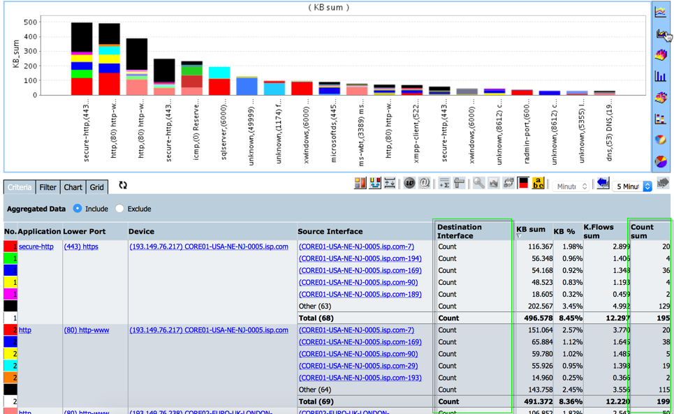Open the Filter tab
674x414 pixels.
(47, 187)
